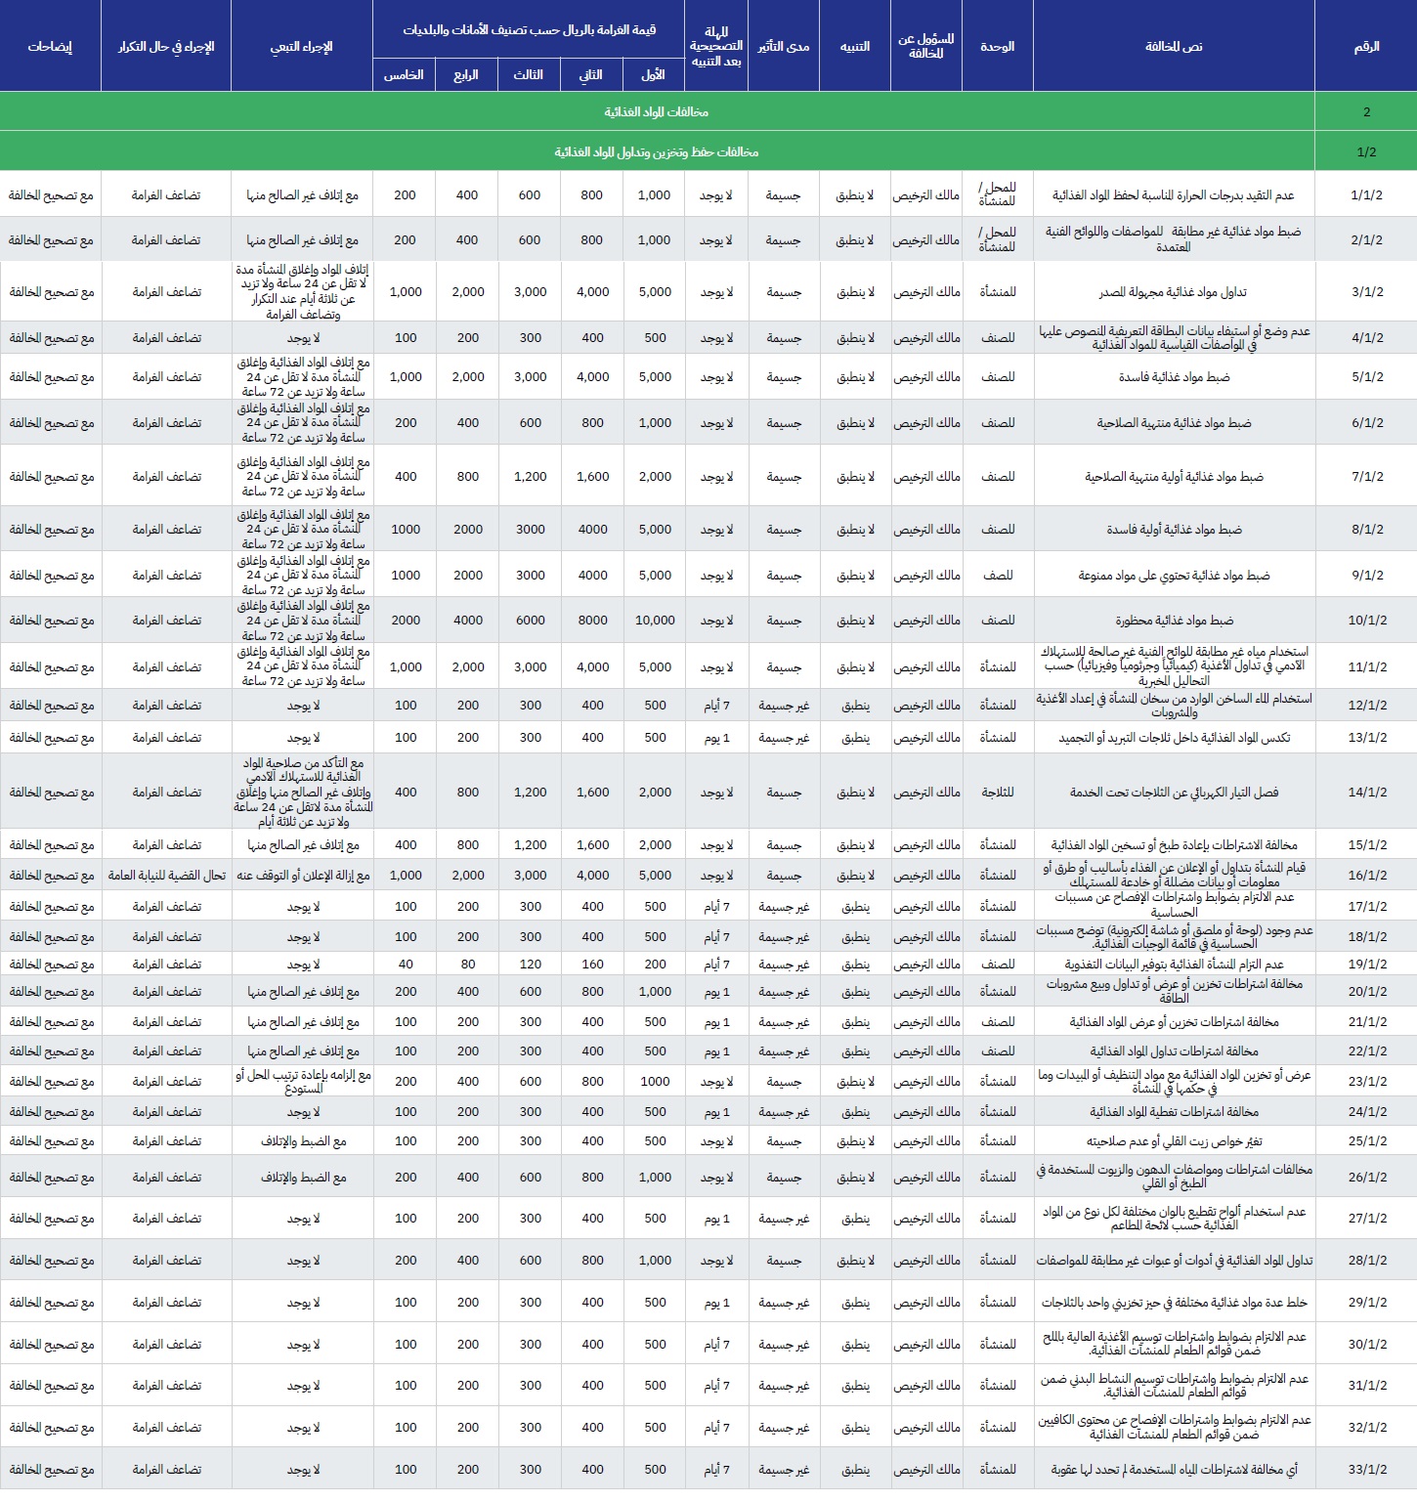Click violation "مخالفة اشتراطات تخزين أو عرض المواد الغذائية"

coord(1174,1021)
